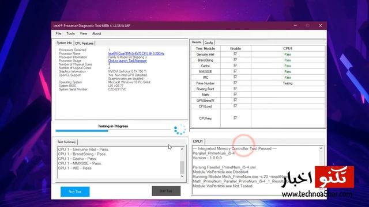This screenshot has height=207, width=369.
Task: Toggle the CPULoad enable checkbox
Action: 235,106
